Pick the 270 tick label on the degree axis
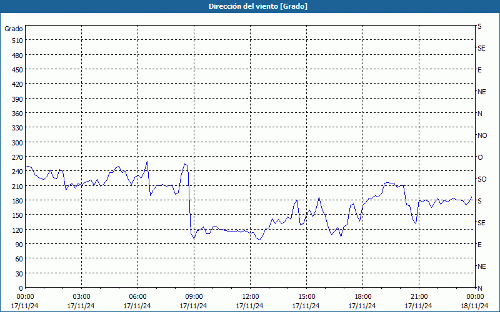This screenshot has width=500, height=312. [x=17, y=157]
